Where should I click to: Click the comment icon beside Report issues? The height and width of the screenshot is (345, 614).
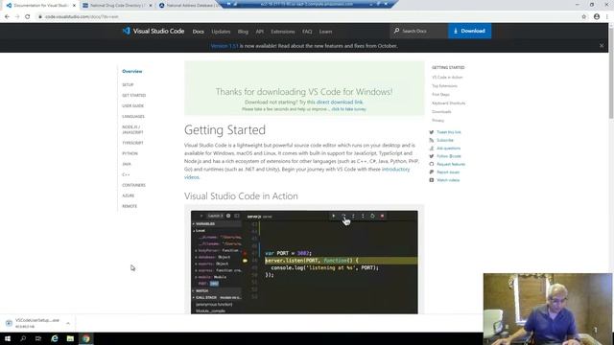point(432,172)
